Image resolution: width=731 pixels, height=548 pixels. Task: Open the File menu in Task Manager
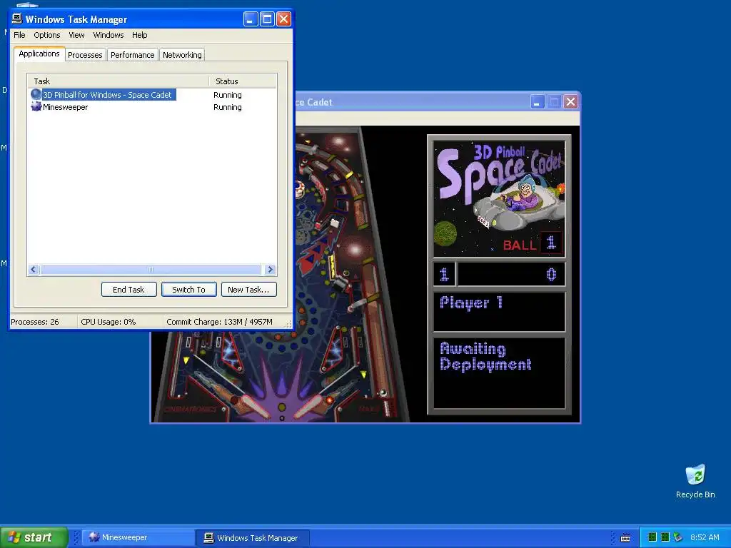pos(19,35)
